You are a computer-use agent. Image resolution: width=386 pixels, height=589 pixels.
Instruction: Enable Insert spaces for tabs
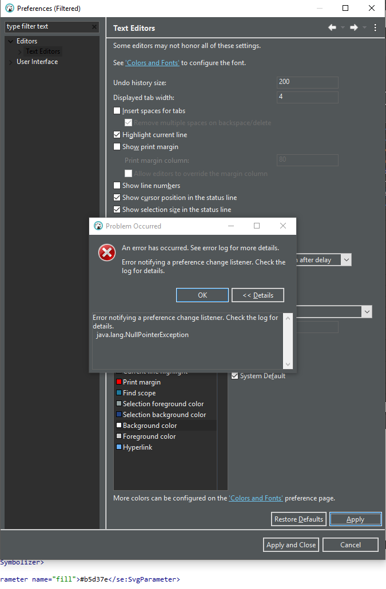point(117,111)
